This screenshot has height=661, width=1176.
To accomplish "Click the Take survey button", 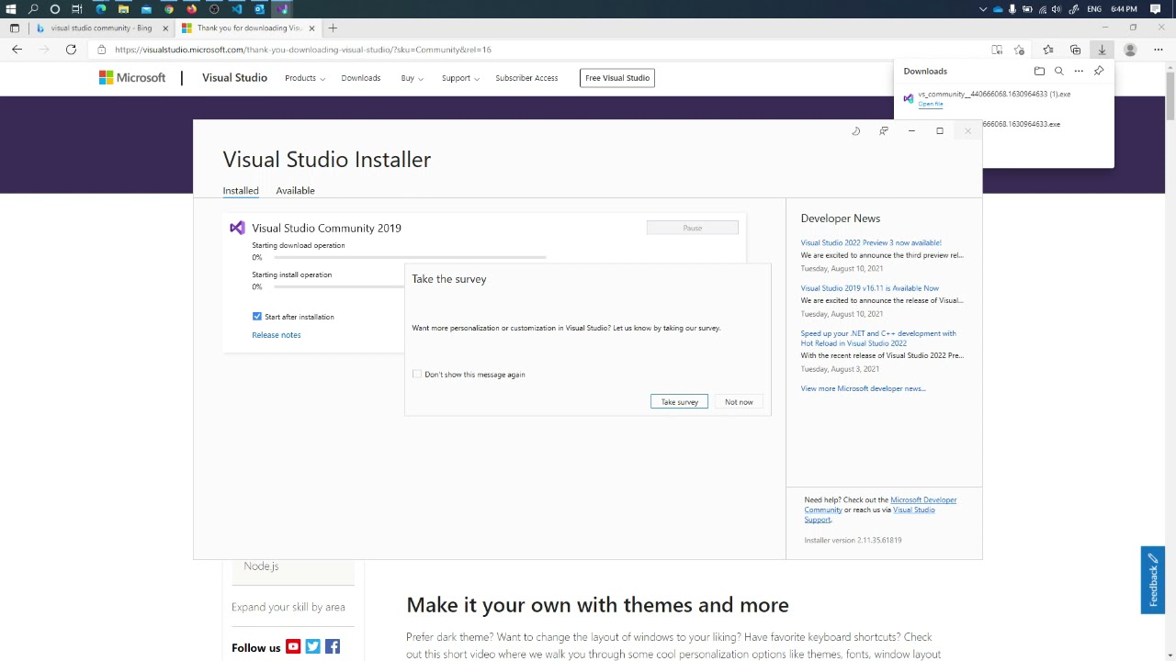I will pyautogui.click(x=680, y=402).
